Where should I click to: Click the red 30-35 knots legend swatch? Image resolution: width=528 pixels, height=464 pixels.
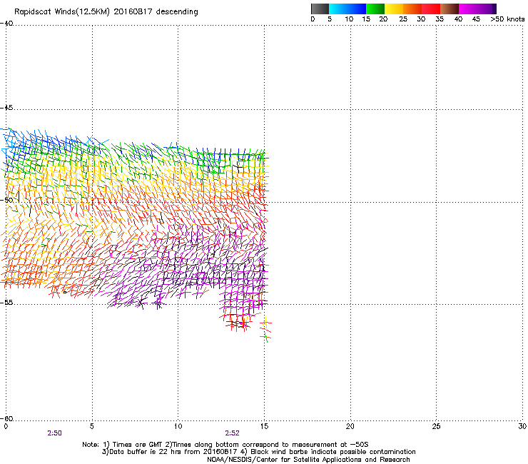(431, 9)
